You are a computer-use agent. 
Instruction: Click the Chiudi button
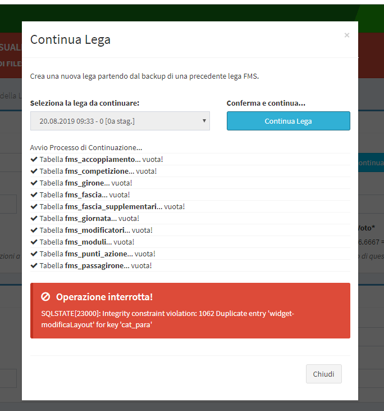[323, 374]
